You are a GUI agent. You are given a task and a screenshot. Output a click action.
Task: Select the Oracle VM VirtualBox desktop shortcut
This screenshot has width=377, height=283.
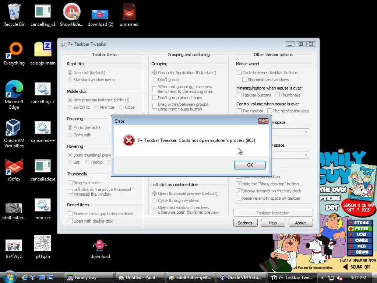pos(14,133)
